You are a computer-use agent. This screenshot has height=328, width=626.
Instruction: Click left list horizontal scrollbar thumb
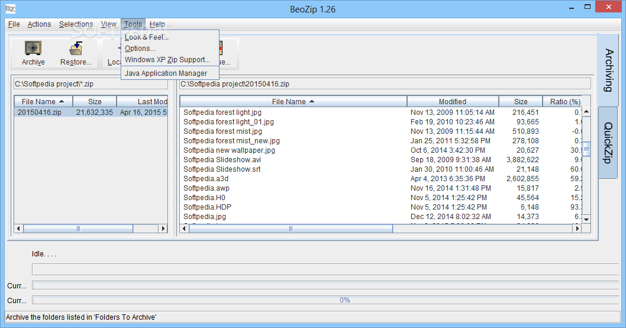tap(78, 229)
